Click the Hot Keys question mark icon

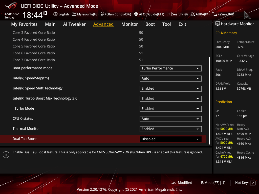[x=253, y=183]
